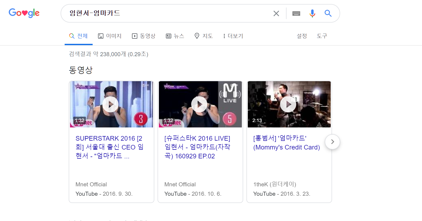Show next videos with right arrow button

[332, 142]
